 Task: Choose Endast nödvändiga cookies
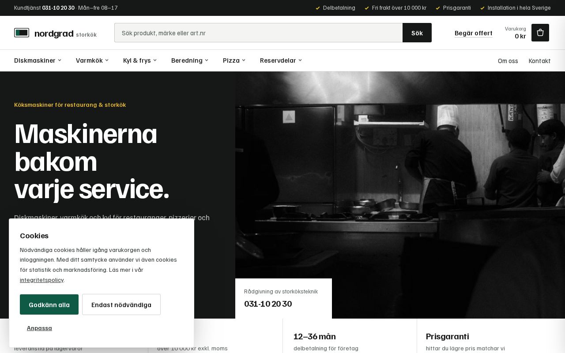pyautogui.click(x=121, y=304)
